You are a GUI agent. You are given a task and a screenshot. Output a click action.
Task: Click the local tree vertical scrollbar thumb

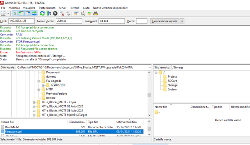[149, 95]
